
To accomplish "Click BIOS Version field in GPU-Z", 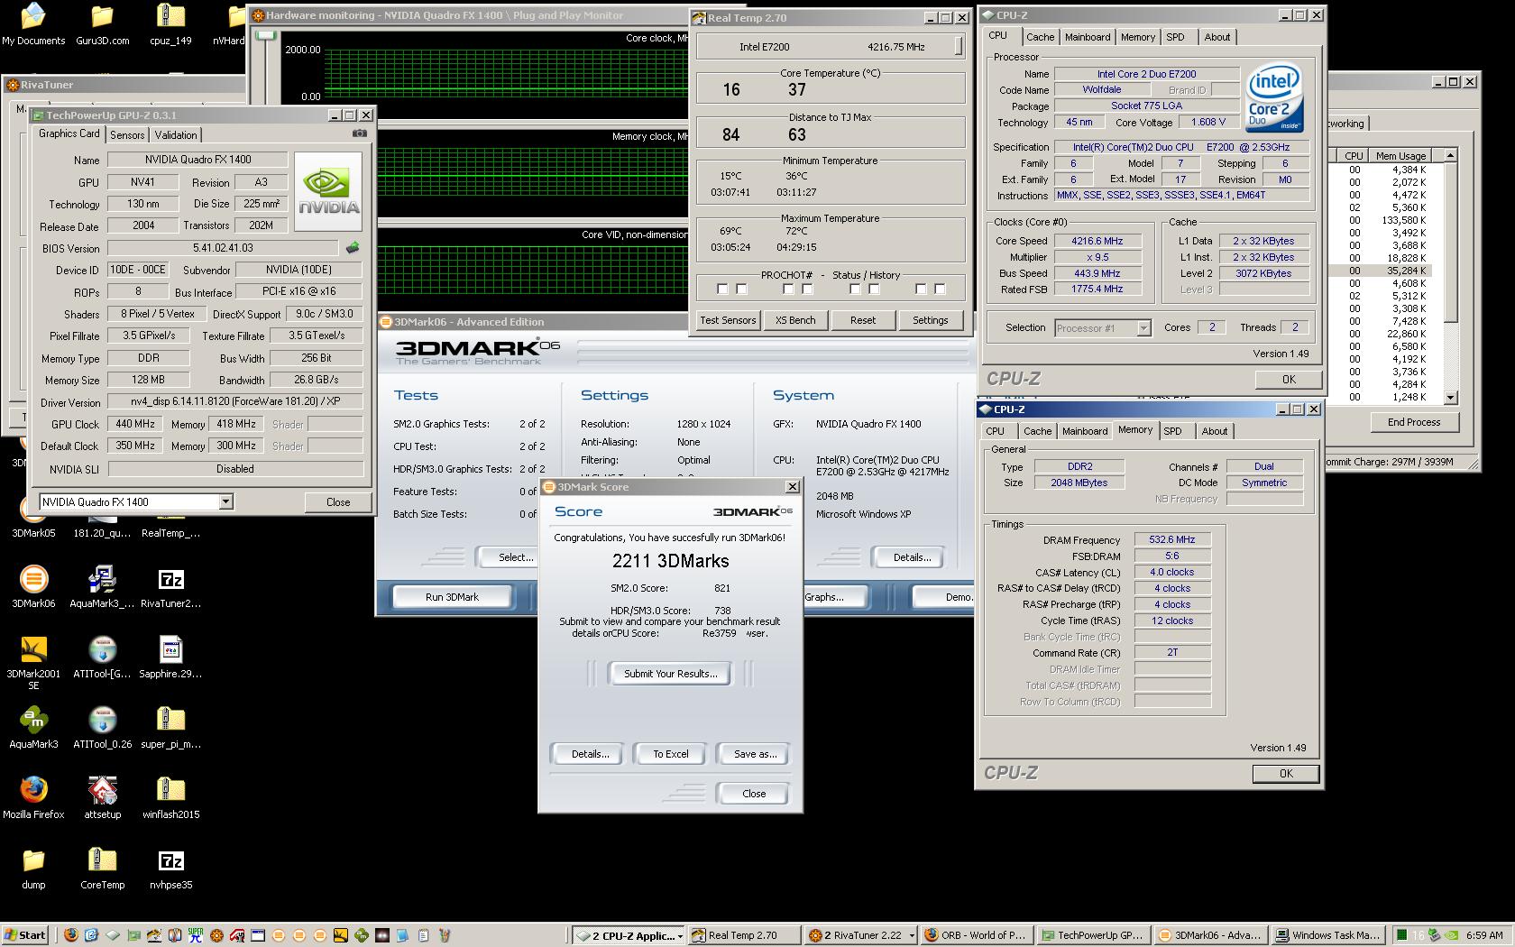I will (x=224, y=248).
